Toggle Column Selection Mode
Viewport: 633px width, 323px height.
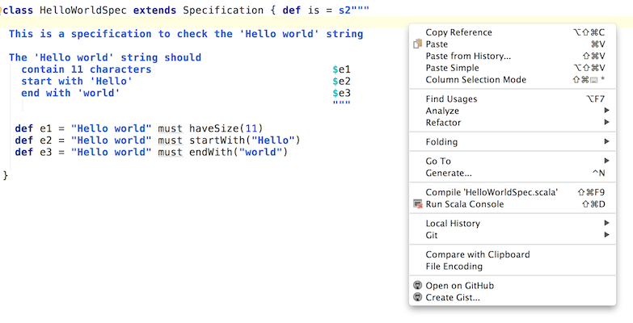[x=475, y=80]
